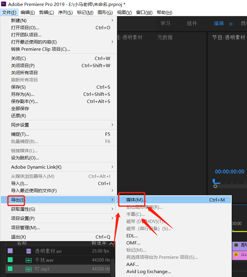Select the 节目: 透明素材 panel tab
This screenshot has width=247, height=277.
[228, 37]
